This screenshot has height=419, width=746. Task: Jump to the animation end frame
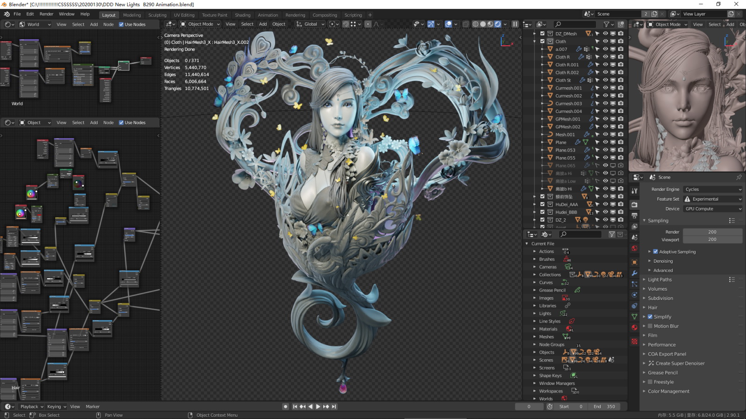point(334,407)
